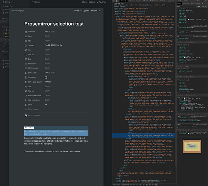Image resolution: width=208 pixels, height=186 pixels.
Task: Click the background color swatch in element.style
Action: (189, 19)
